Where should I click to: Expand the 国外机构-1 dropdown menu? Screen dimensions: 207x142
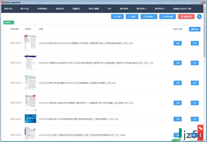[x=142, y=9]
